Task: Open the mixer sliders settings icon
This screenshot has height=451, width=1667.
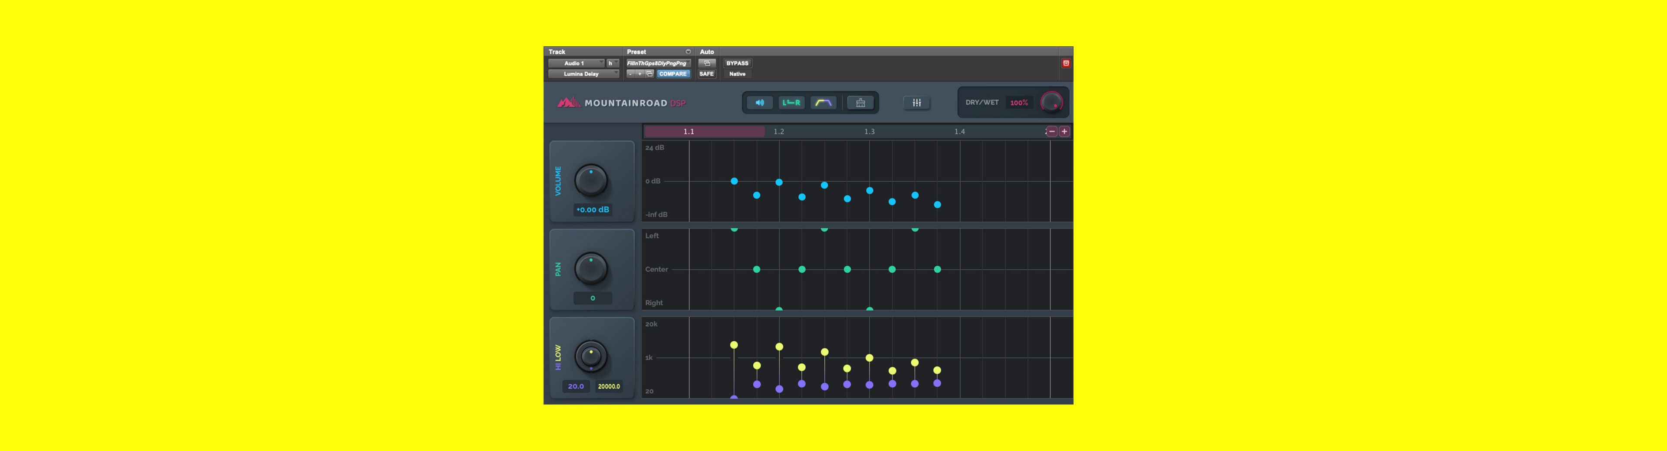Action: pos(916,103)
